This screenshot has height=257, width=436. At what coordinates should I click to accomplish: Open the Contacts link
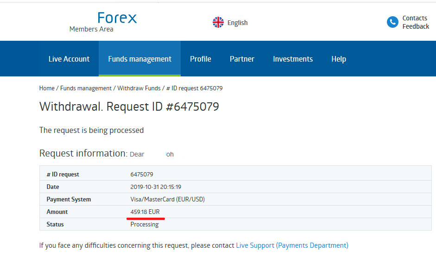point(415,18)
